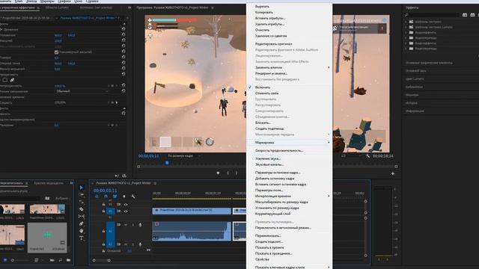Select the Type text tool
The width and height of the screenshot is (479, 269).
click(x=82, y=238)
